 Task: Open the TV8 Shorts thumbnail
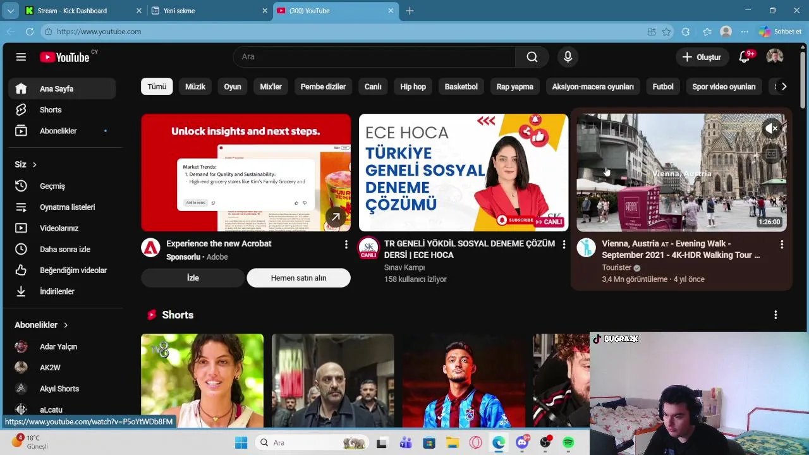202,380
